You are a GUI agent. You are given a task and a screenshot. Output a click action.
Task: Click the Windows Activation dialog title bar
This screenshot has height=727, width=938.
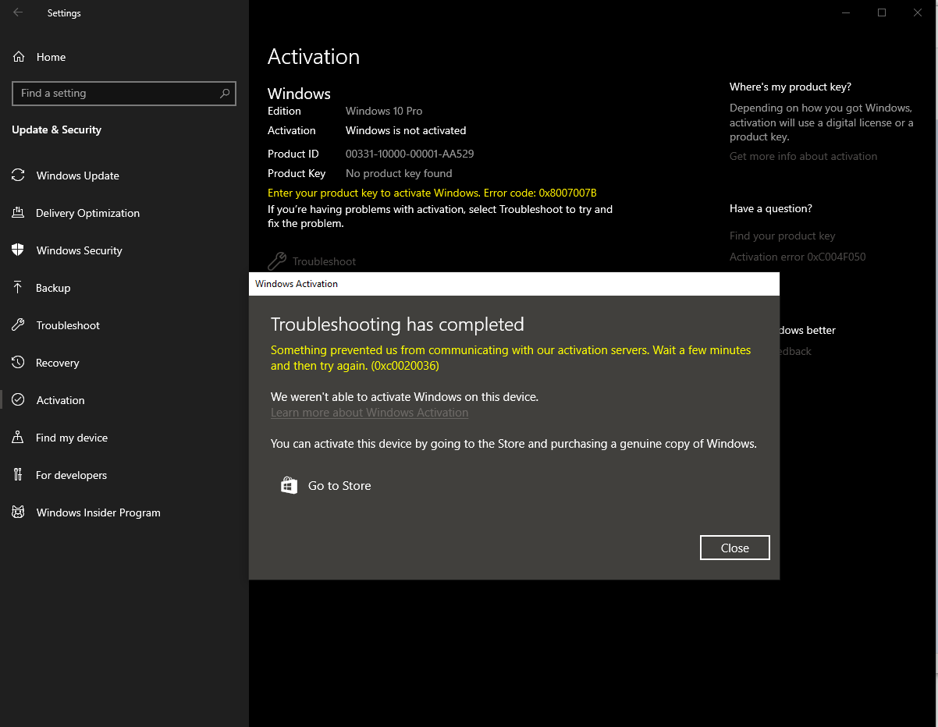pos(514,284)
